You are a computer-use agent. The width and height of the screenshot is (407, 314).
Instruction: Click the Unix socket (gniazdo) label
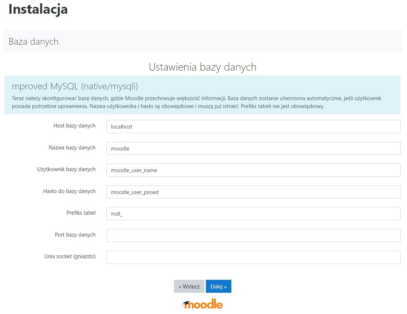70,256
